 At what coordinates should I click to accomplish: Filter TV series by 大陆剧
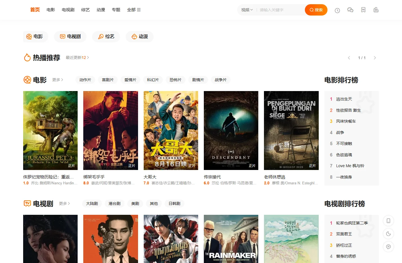tap(92, 204)
